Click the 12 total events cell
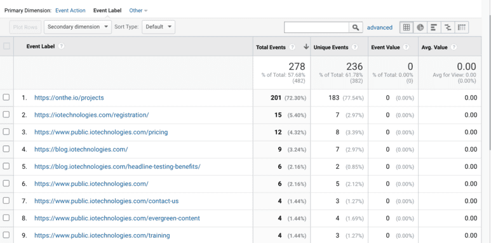 tap(278, 133)
